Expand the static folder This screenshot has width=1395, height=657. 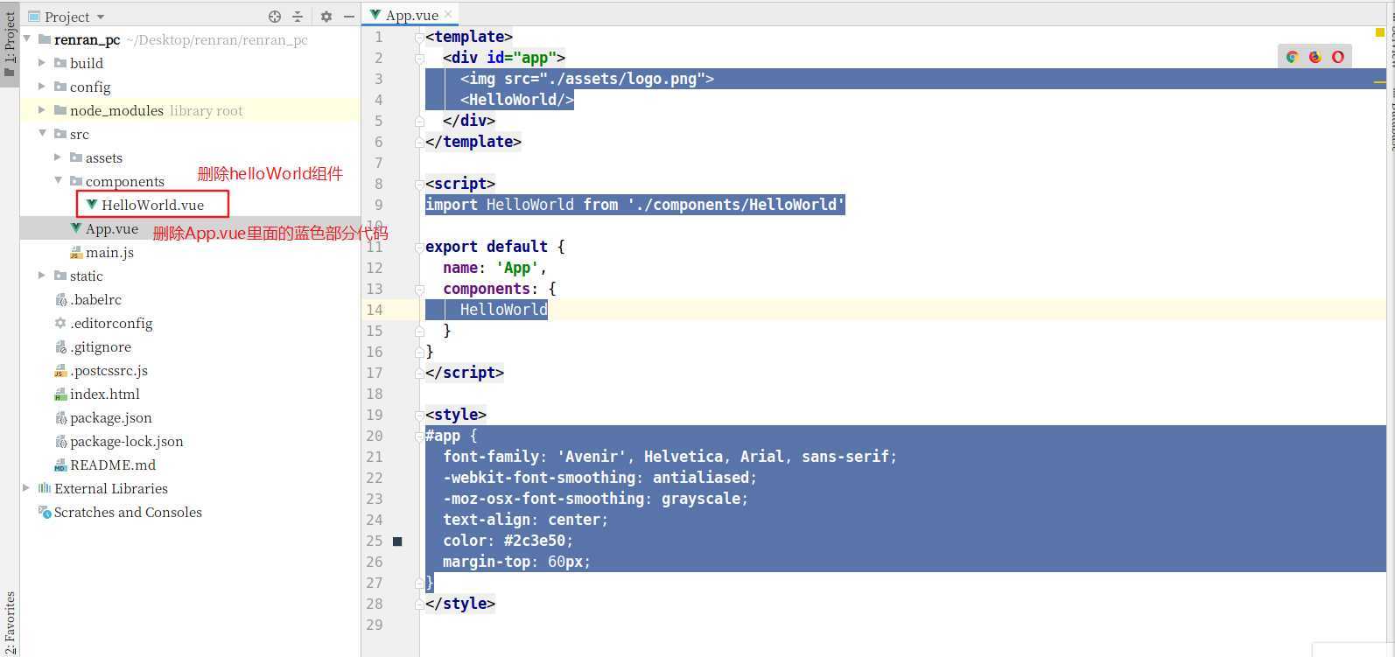[x=42, y=276]
